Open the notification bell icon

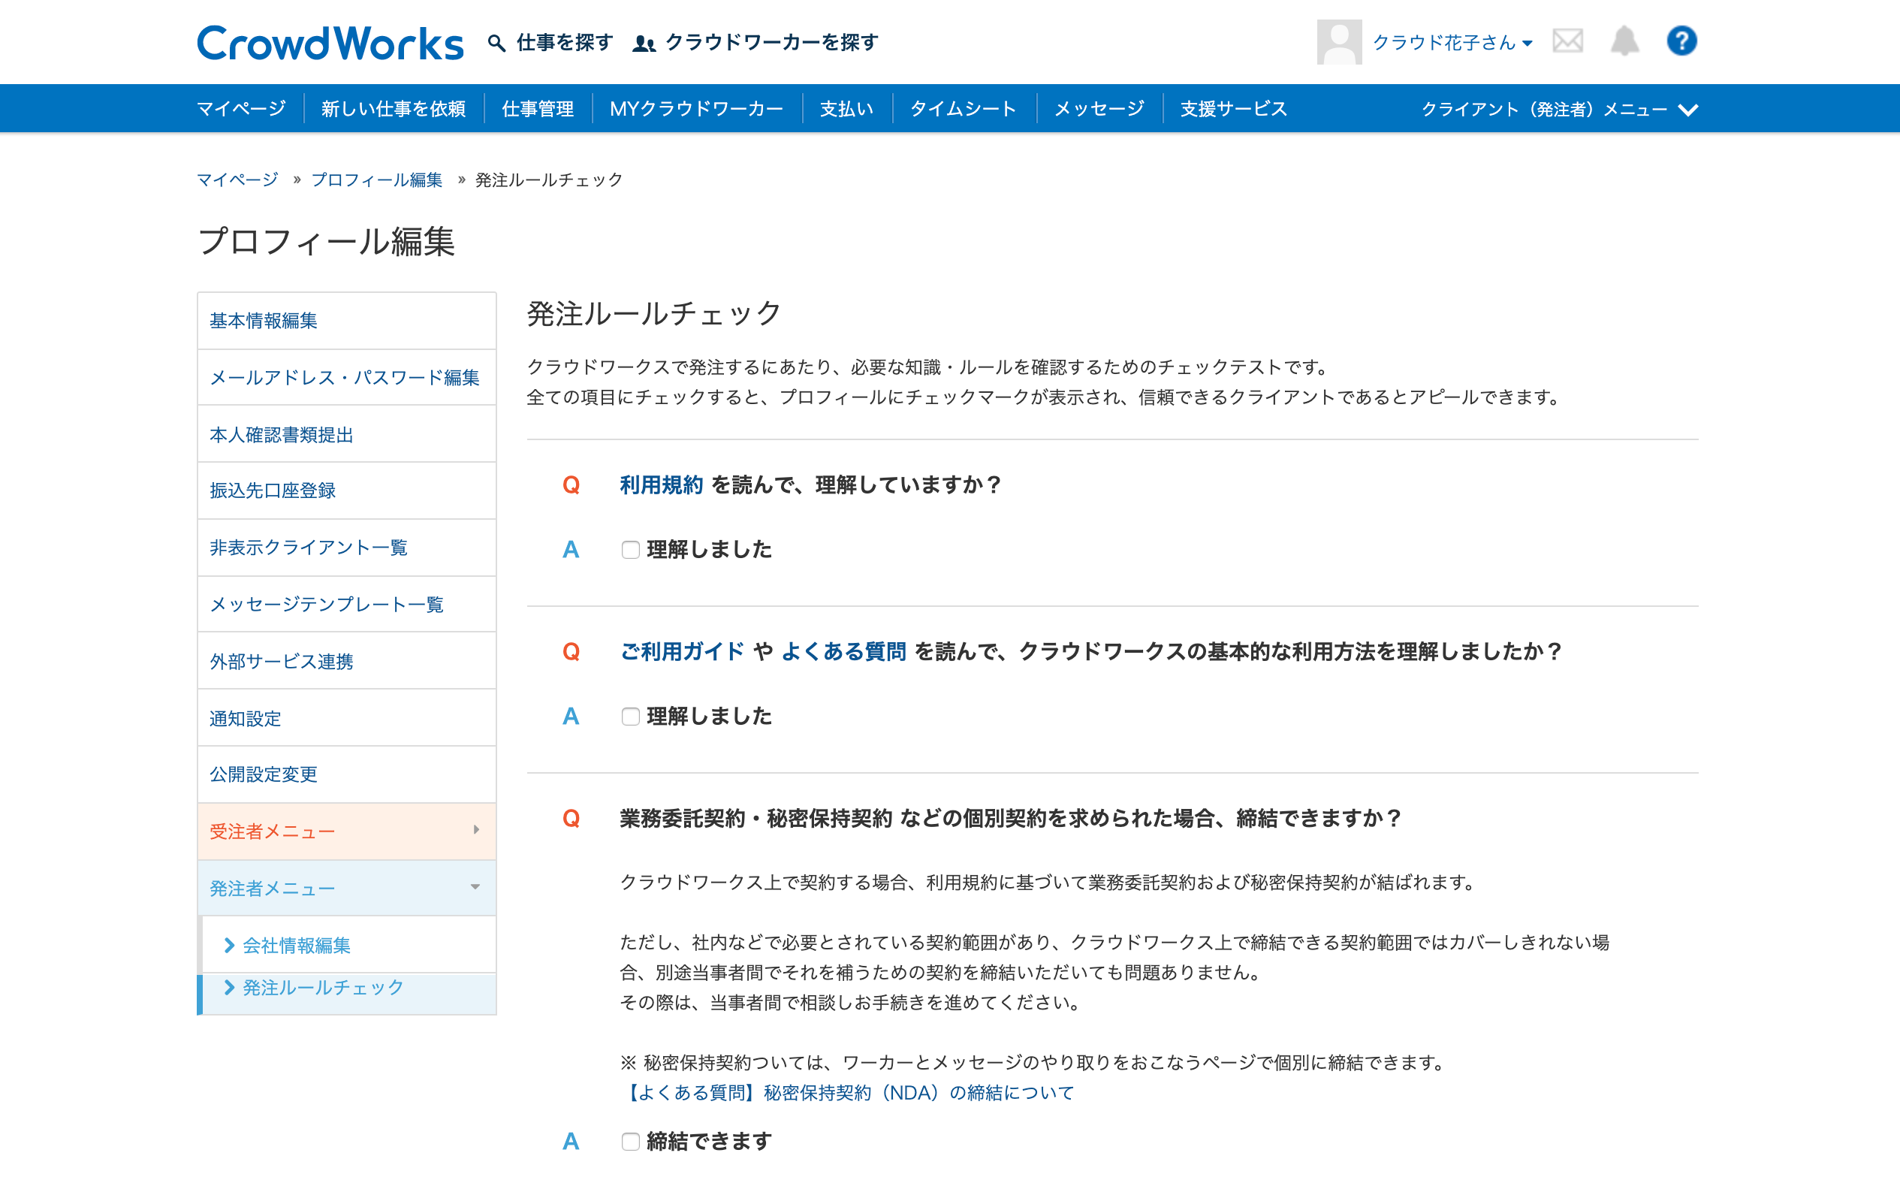pos(1624,41)
